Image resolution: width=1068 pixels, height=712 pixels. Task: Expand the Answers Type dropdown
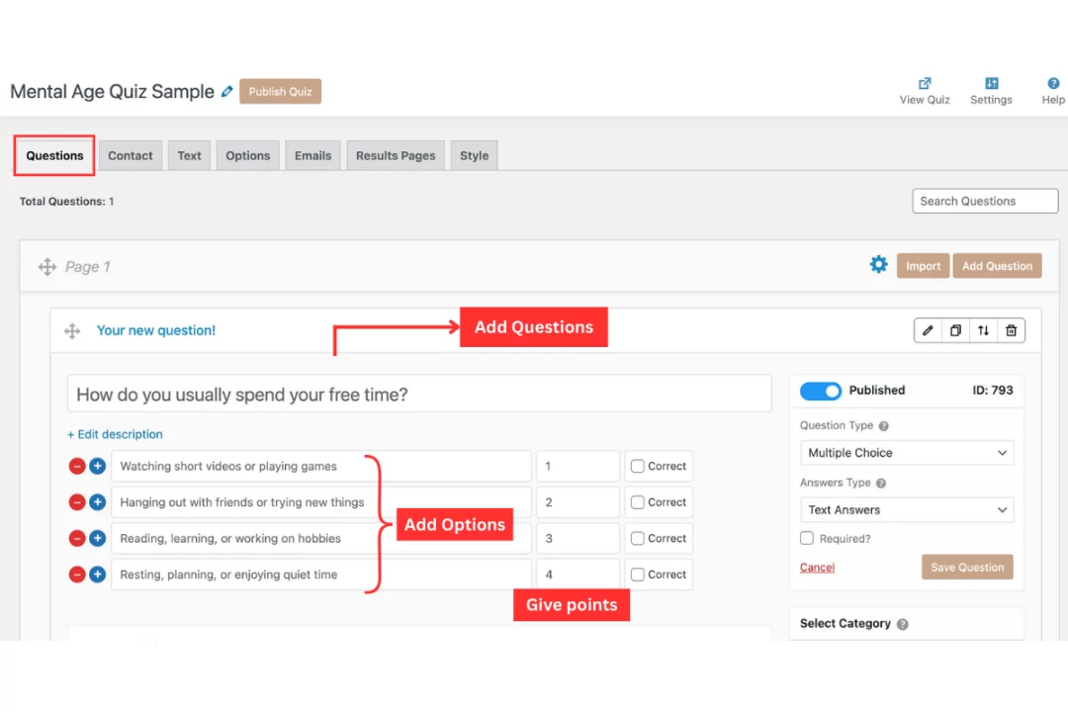pos(906,510)
